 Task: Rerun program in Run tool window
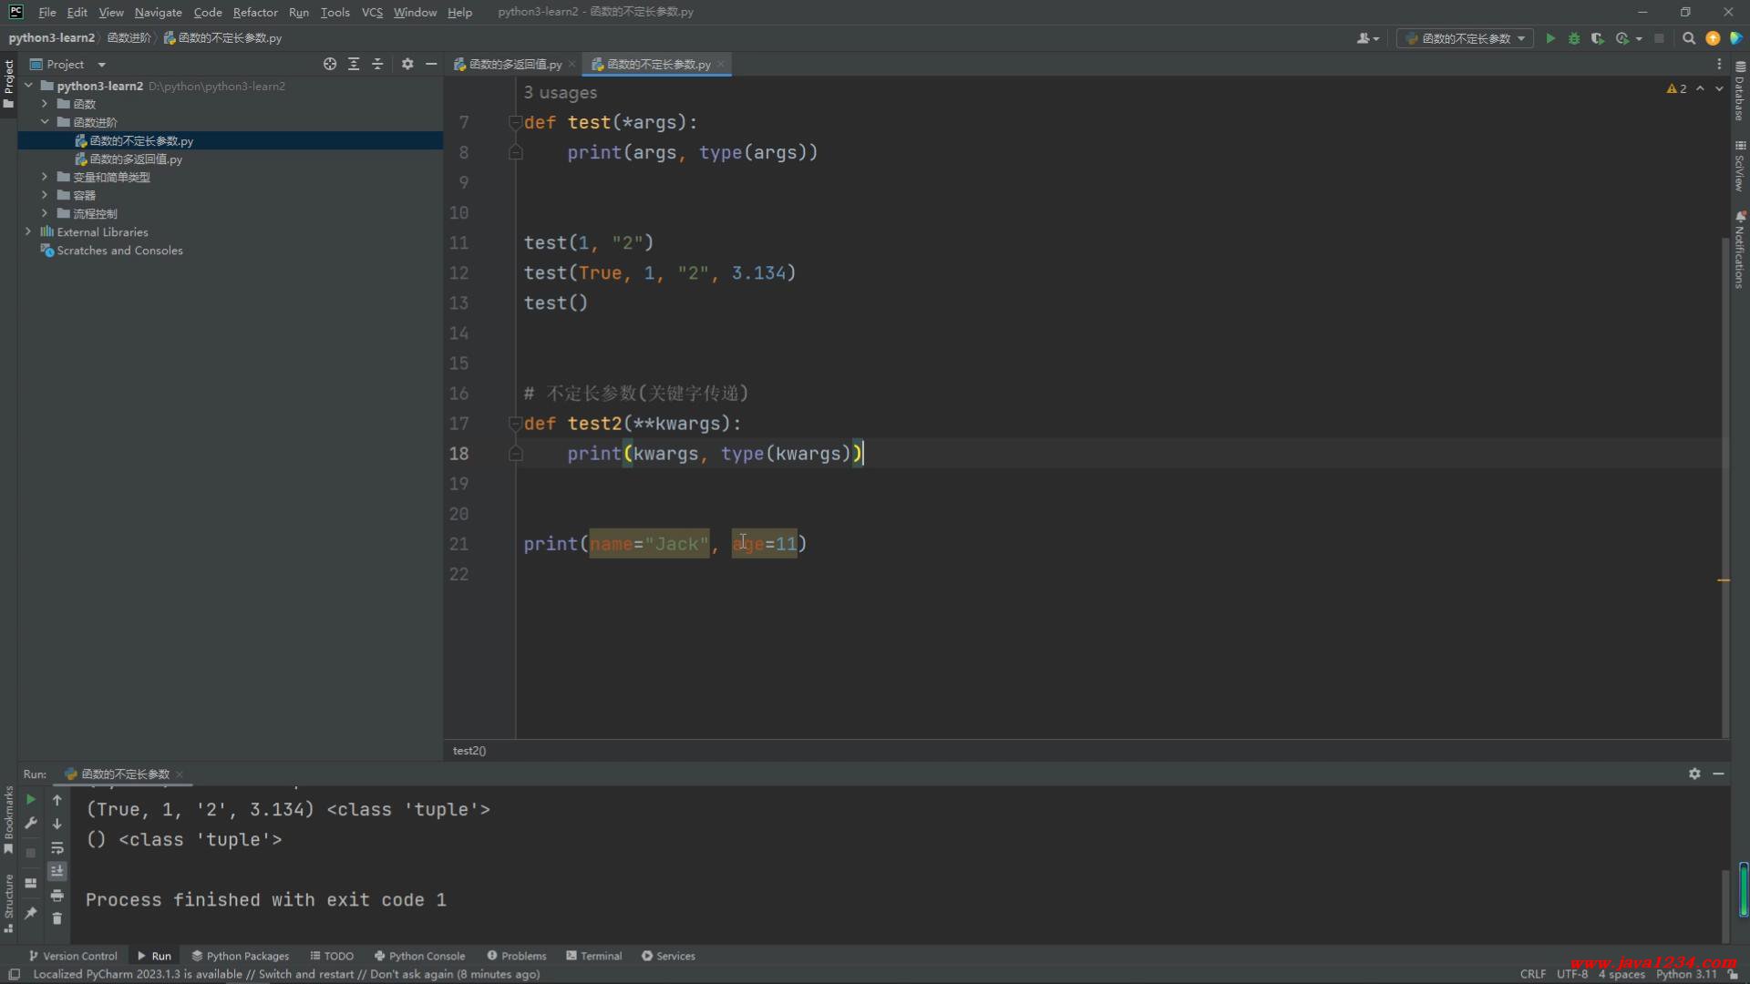30,799
